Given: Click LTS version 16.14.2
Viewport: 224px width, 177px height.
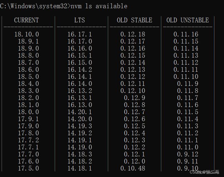Looking at the screenshot, I should [x=80, y=70].
